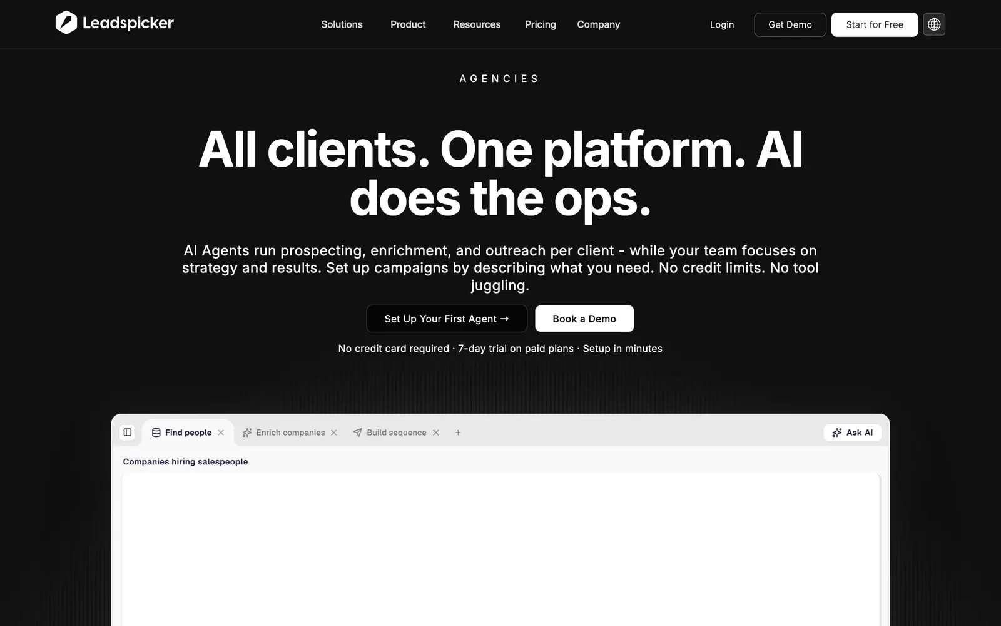Open the Solutions menu

342,24
